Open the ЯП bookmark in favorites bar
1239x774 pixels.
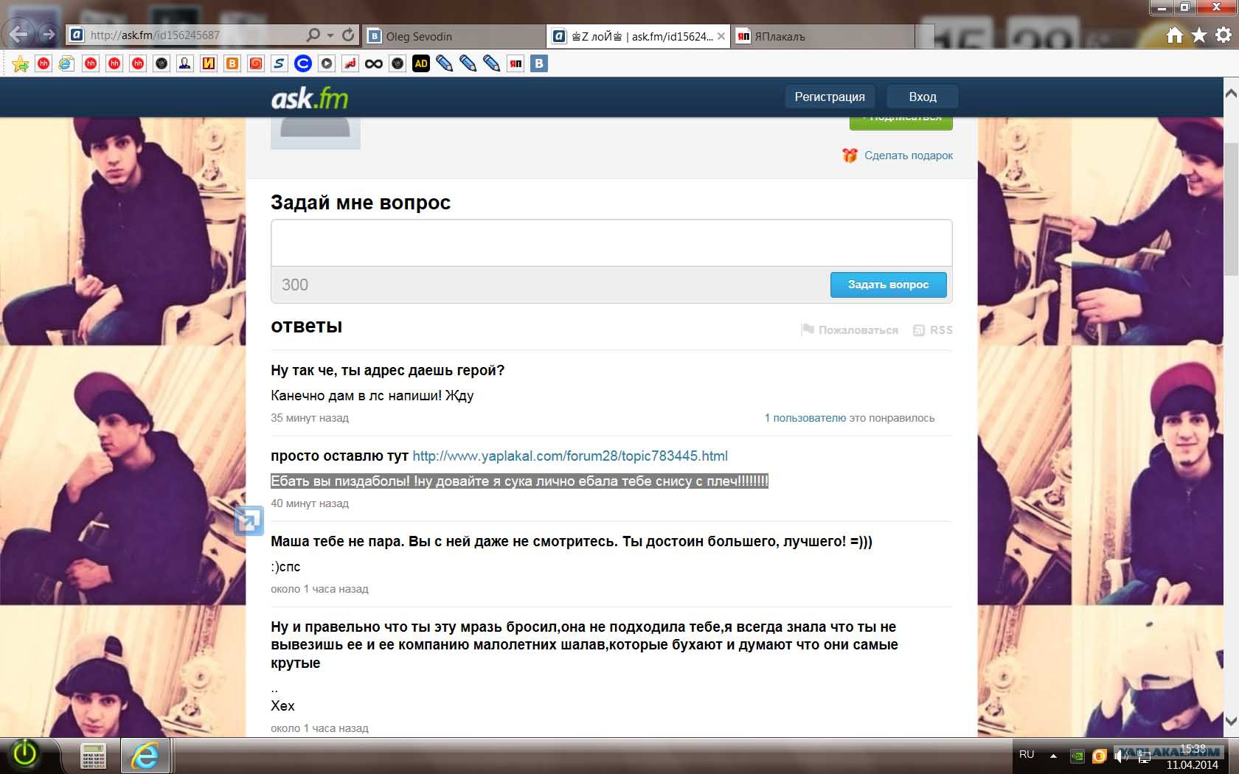click(516, 63)
